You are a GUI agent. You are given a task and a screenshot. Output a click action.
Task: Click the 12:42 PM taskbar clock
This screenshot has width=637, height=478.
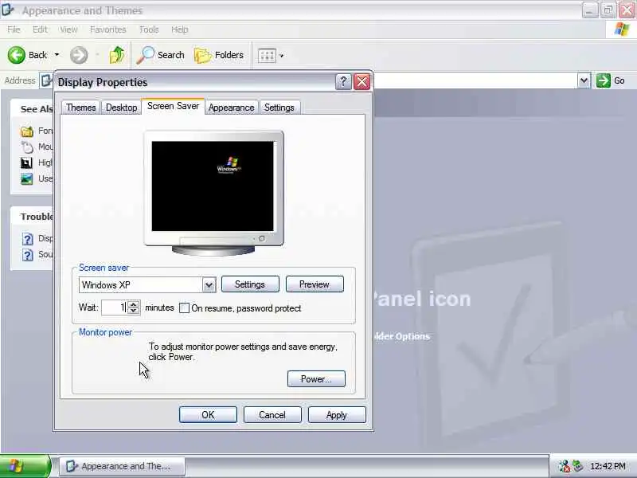[608, 466]
